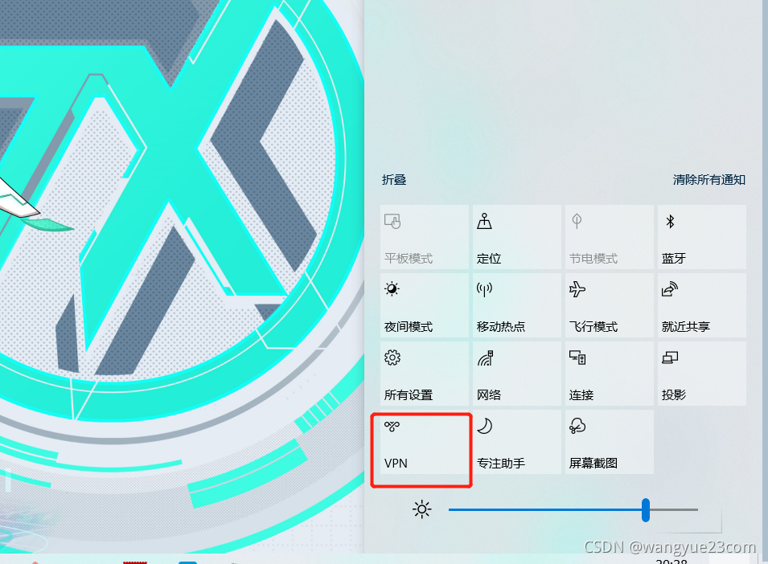
Task: Enable 夜间模式 night light tile
Action: (x=424, y=305)
